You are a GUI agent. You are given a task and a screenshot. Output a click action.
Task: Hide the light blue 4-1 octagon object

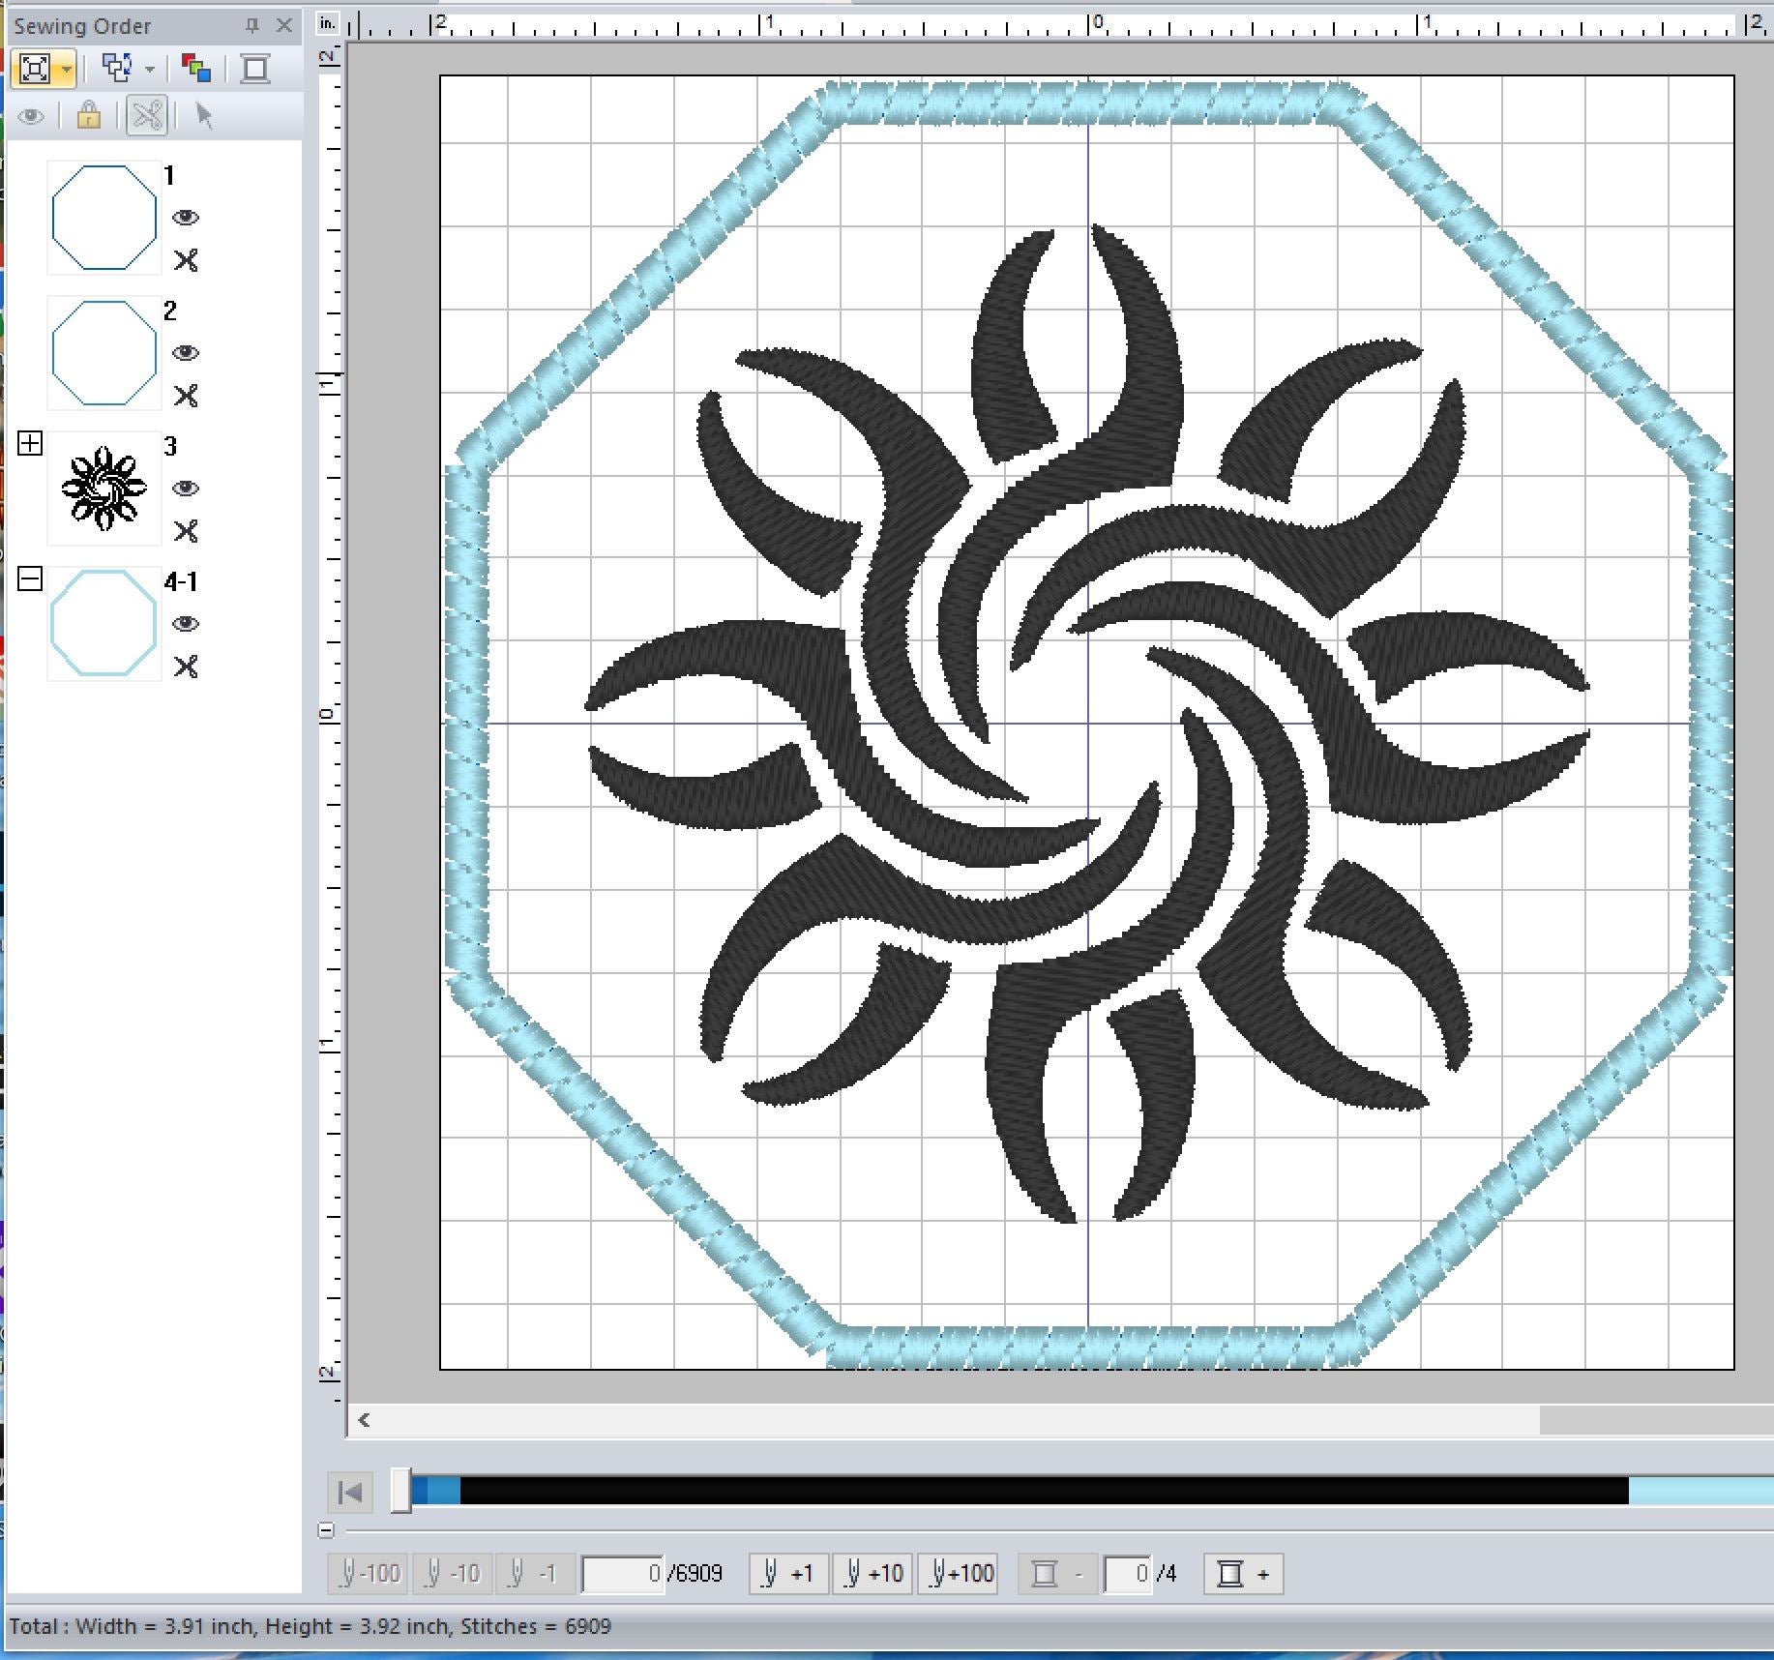click(186, 624)
